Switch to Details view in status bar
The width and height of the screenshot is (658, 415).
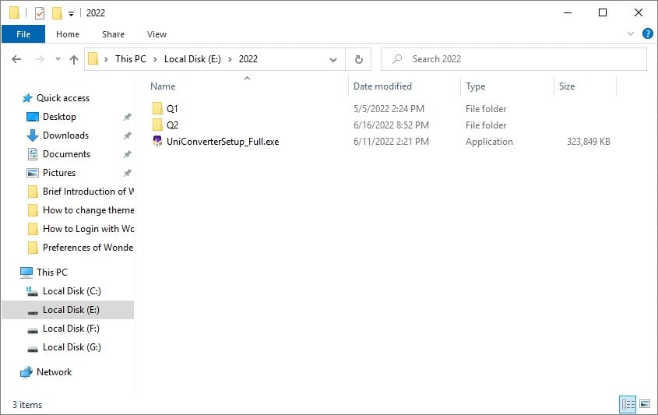[x=628, y=405]
